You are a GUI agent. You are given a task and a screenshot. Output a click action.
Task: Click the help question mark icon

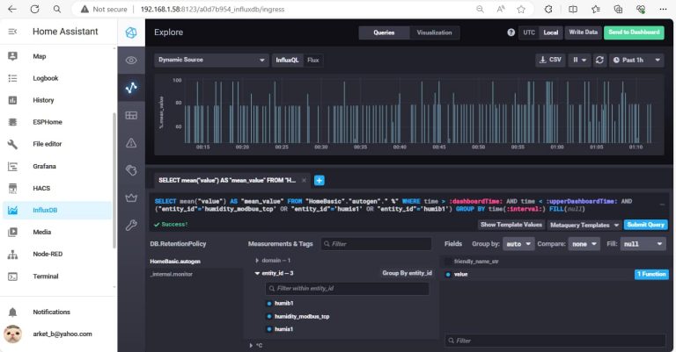pos(511,32)
